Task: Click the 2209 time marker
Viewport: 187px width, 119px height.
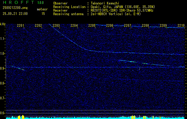Action: [163, 26]
